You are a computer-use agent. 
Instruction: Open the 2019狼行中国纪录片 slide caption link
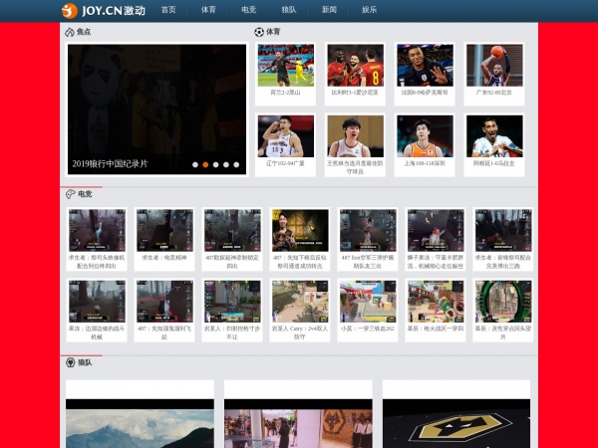tap(110, 164)
